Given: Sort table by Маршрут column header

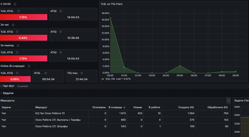Looking at the screenshot, I should 41,107.
